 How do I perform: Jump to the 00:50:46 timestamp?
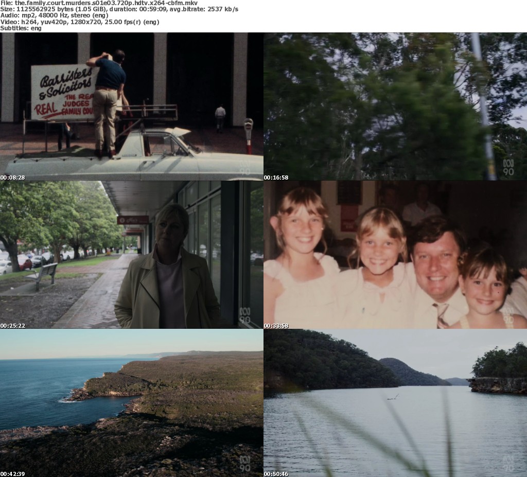[x=276, y=474]
